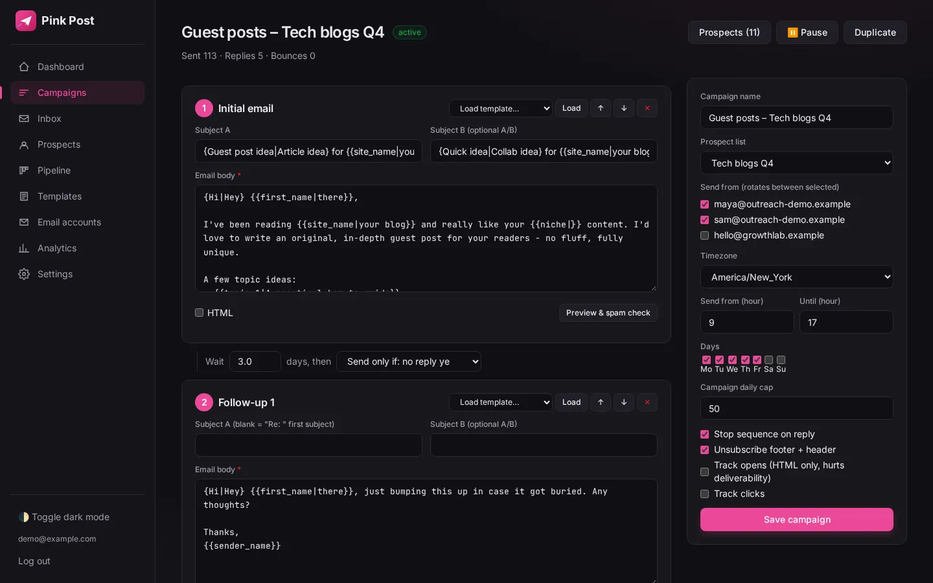The image size is (933, 583).
Task: Open Dashboard via its house icon
Action: click(24, 67)
